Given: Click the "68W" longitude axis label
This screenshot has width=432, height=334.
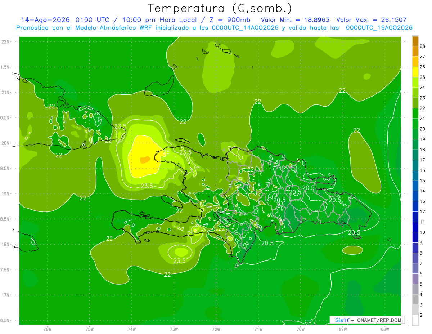Looking at the screenshot, I should pyautogui.click(x=385, y=329).
